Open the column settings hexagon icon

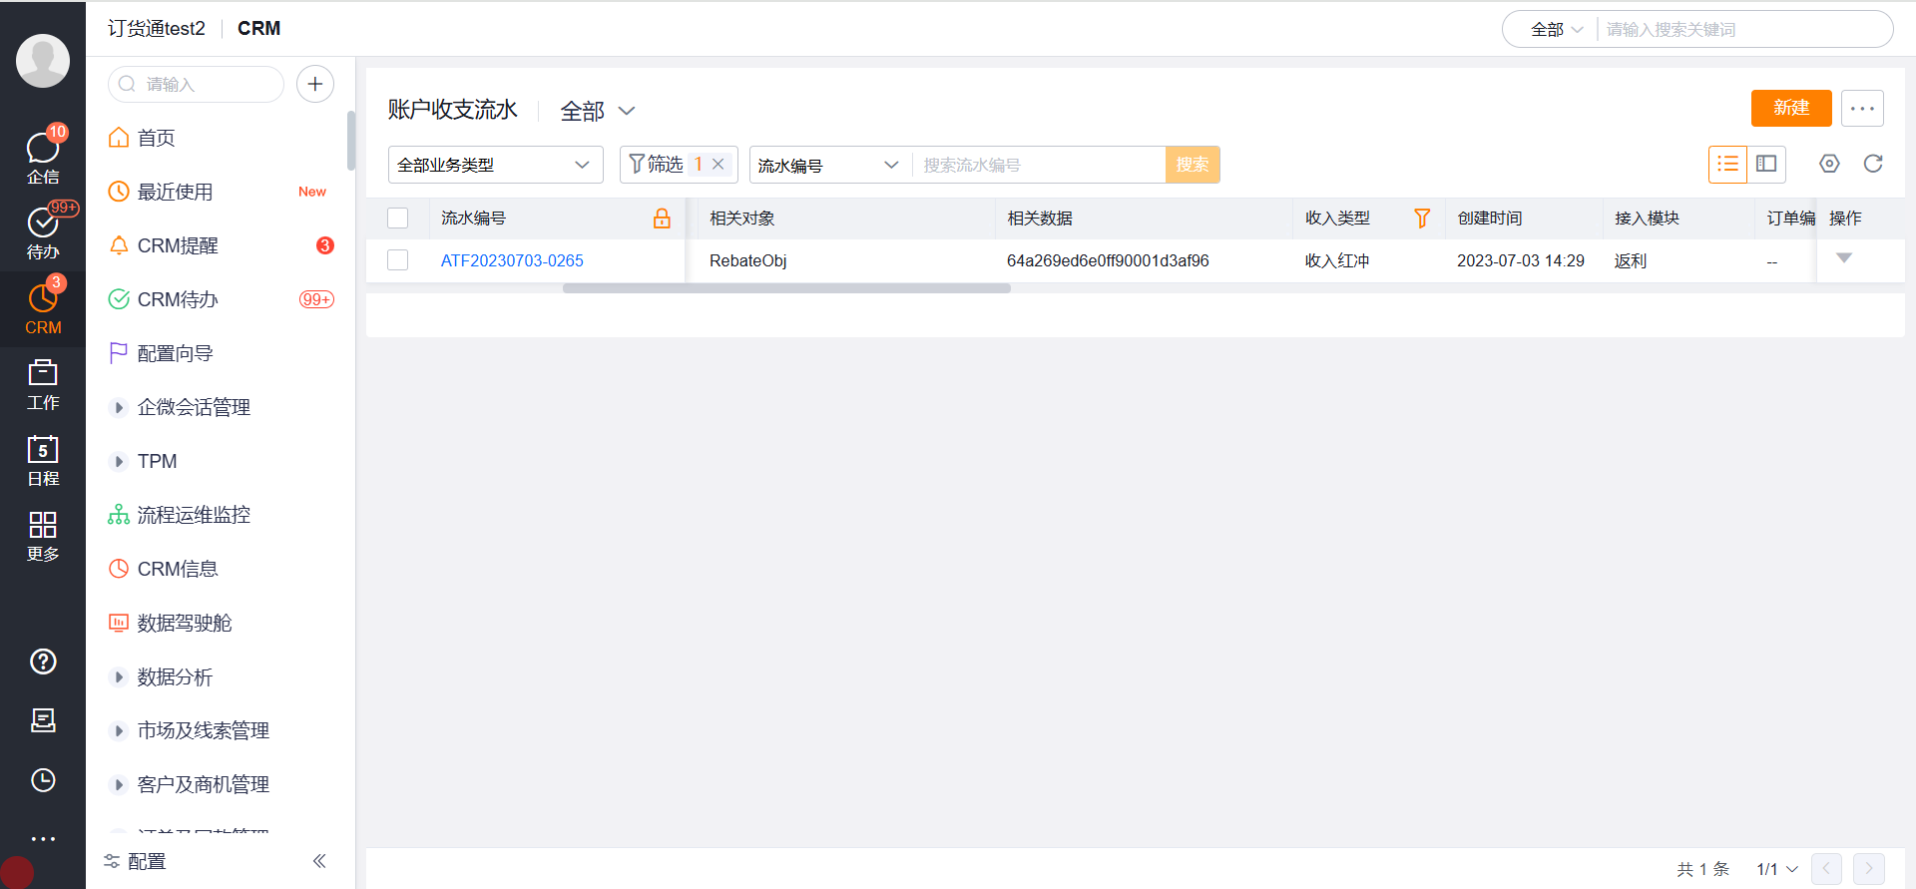click(x=1829, y=164)
